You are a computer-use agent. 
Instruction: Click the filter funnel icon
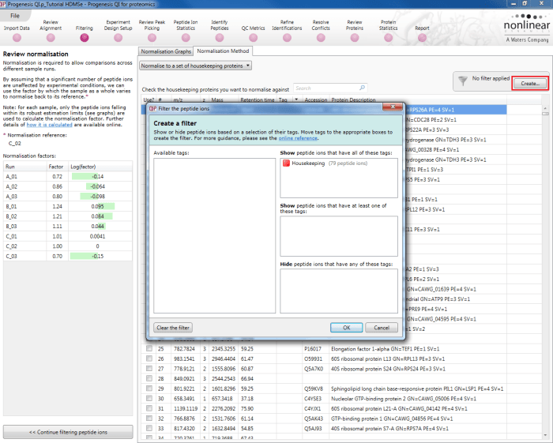(x=463, y=81)
